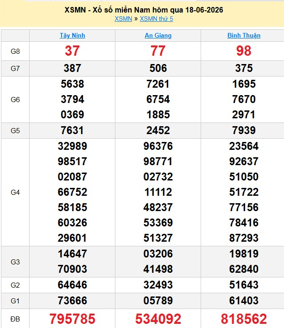284x328 pixels.
Task: Select the G8 row label
Action: point(15,51)
